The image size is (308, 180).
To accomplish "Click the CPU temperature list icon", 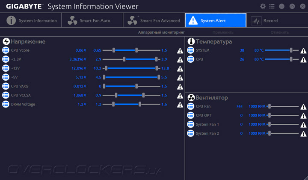I will pos(191,59).
